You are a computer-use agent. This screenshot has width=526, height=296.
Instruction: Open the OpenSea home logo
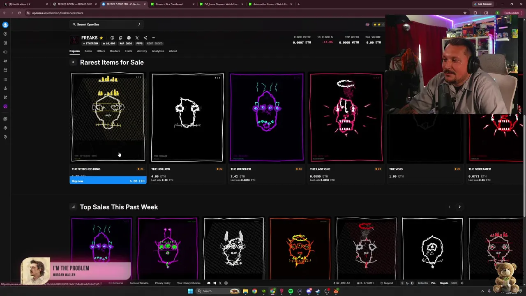[x=5, y=25]
